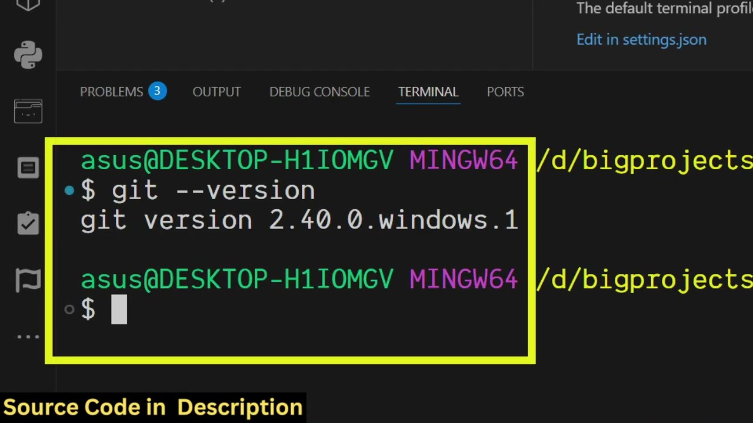Open the PORTS tab

pyautogui.click(x=505, y=92)
